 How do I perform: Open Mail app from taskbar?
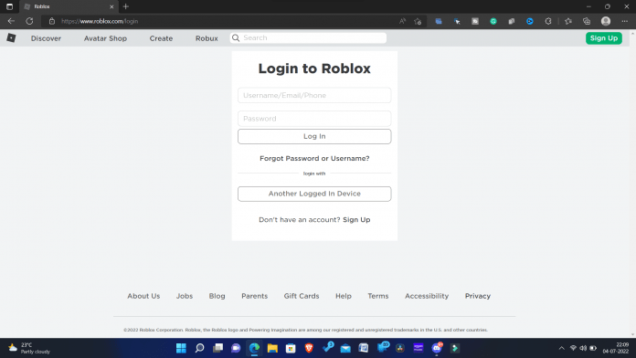pyautogui.click(x=345, y=348)
